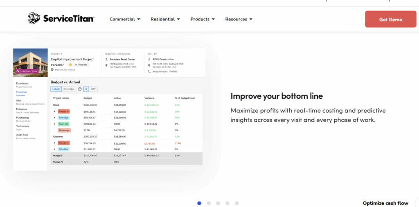Click the Optimize cash flow link
This screenshot has height=207, width=419.
pos(385,203)
